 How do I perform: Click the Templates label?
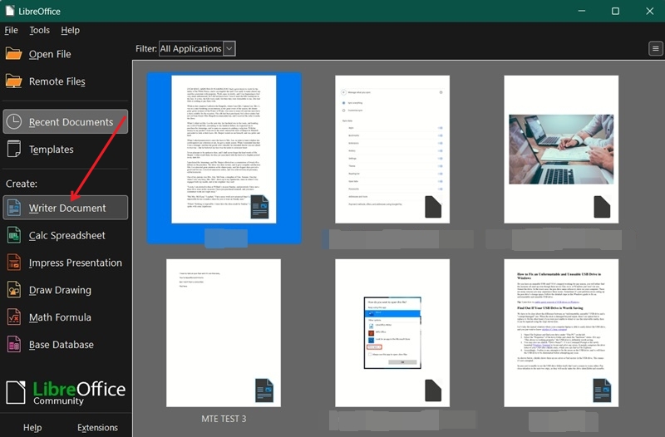tap(51, 150)
